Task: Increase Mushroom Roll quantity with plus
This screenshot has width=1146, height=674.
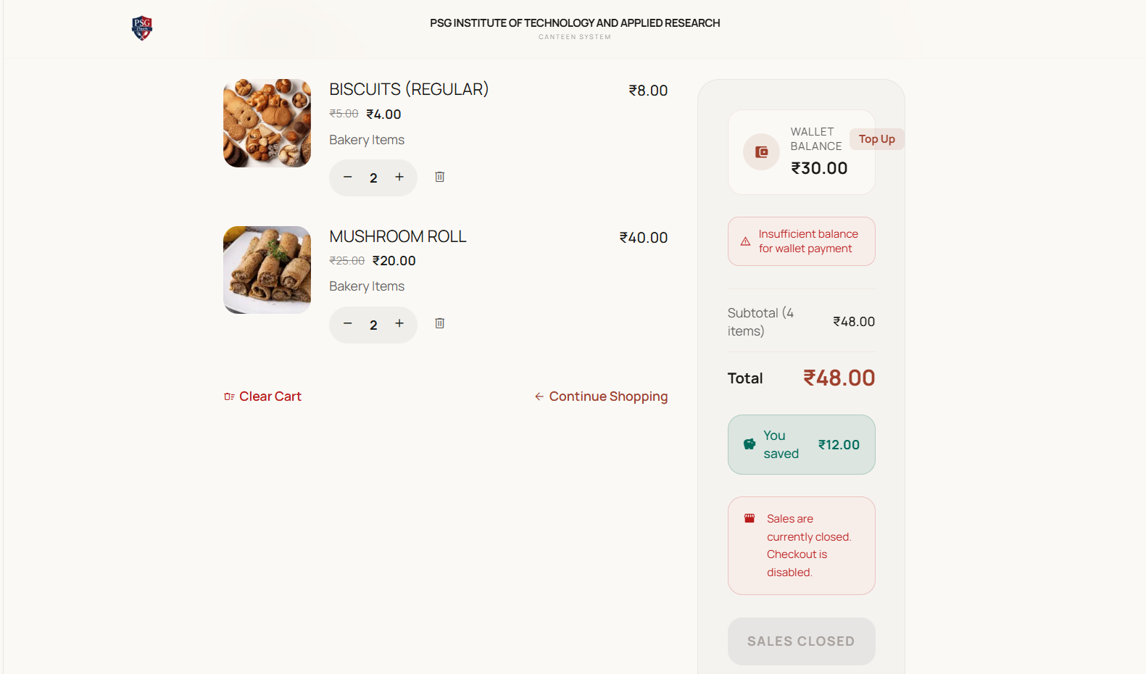Action: [x=399, y=324]
